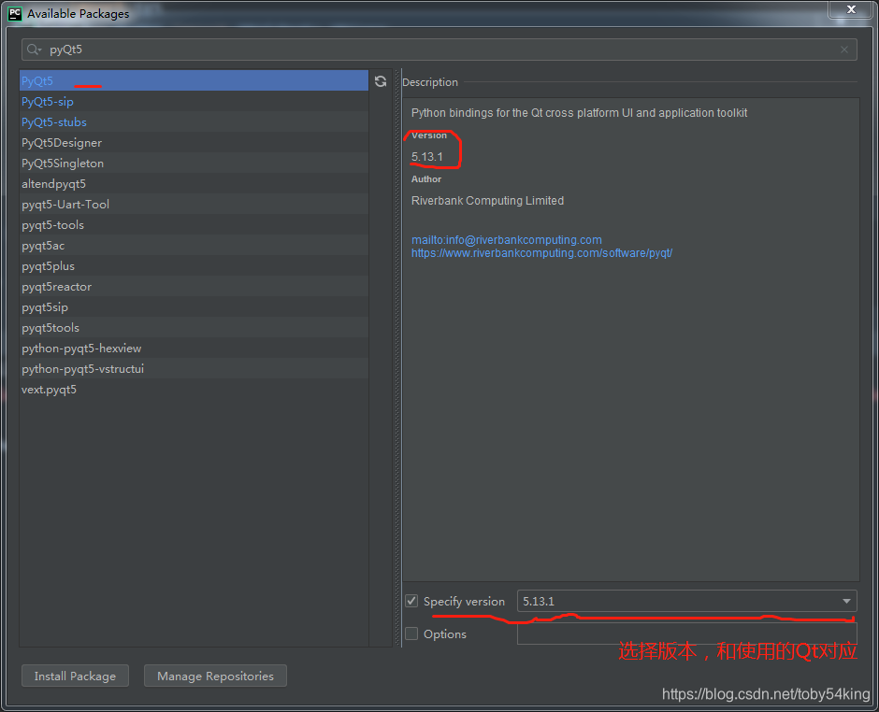Image resolution: width=879 pixels, height=712 pixels.
Task: Open the info@riverbankcomputing.com mailto link
Action: pos(507,240)
